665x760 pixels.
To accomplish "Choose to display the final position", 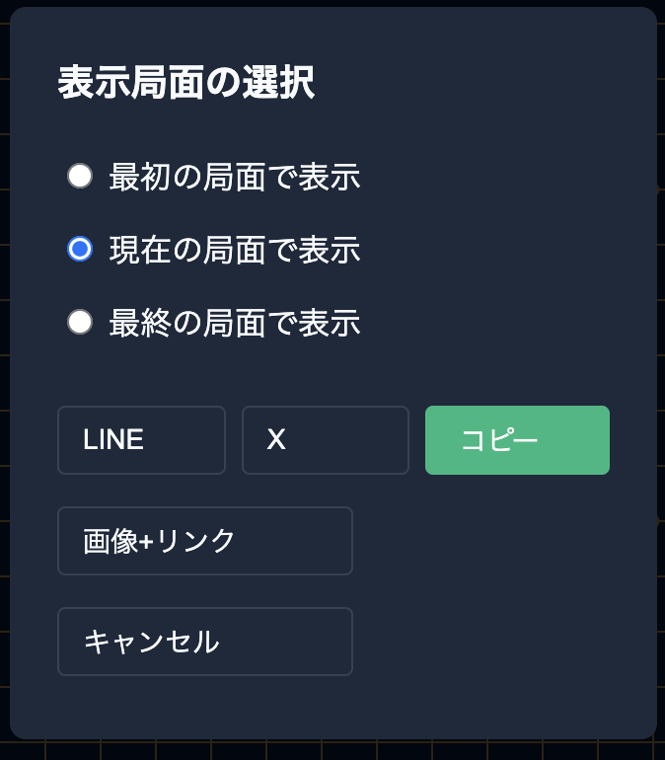I will (80, 322).
